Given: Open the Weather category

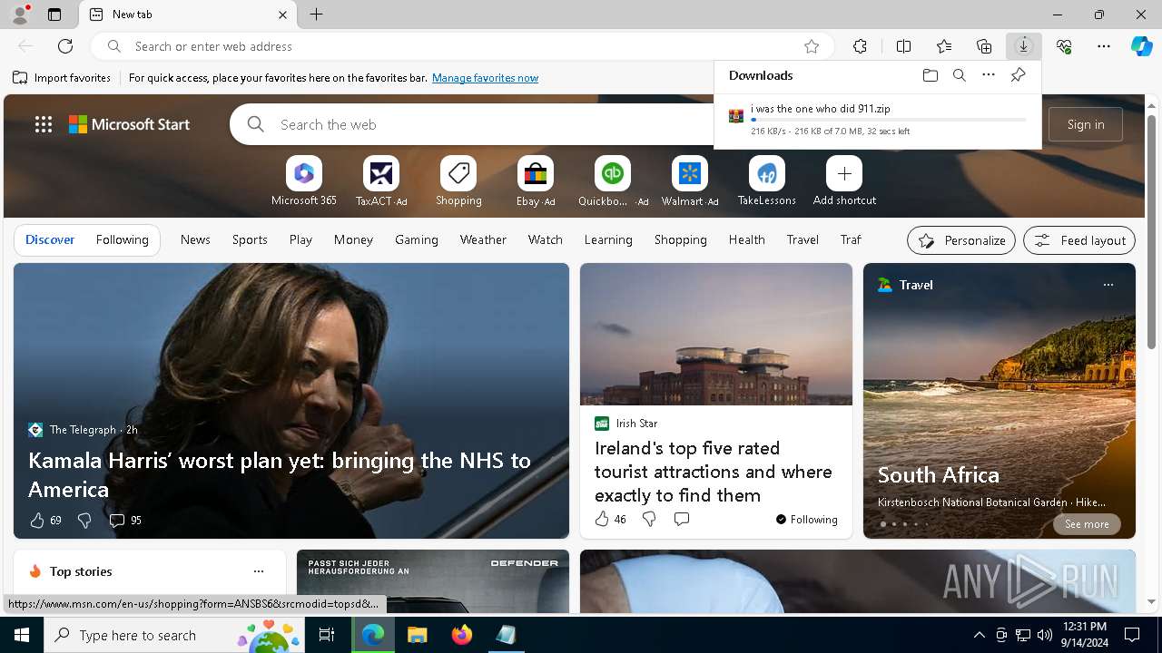Looking at the screenshot, I should (x=483, y=239).
